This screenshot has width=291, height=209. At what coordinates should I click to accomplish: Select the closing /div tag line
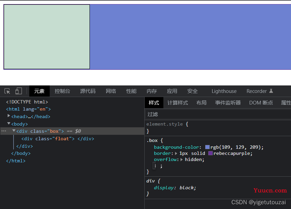(x=25, y=146)
